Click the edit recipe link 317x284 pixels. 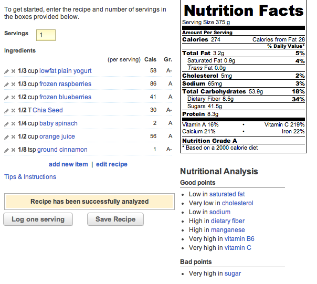(x=111, y=164)
